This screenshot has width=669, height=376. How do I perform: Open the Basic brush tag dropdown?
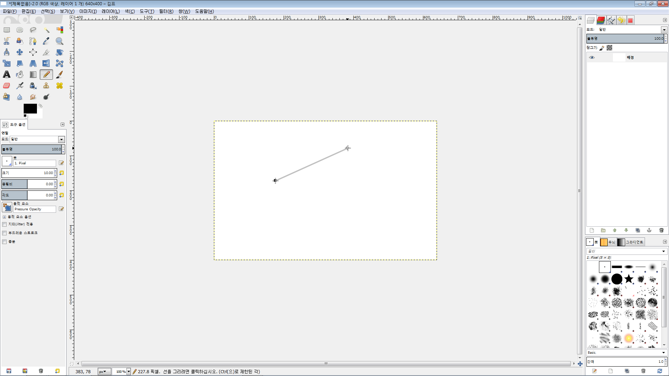click(x=627, y=352)
